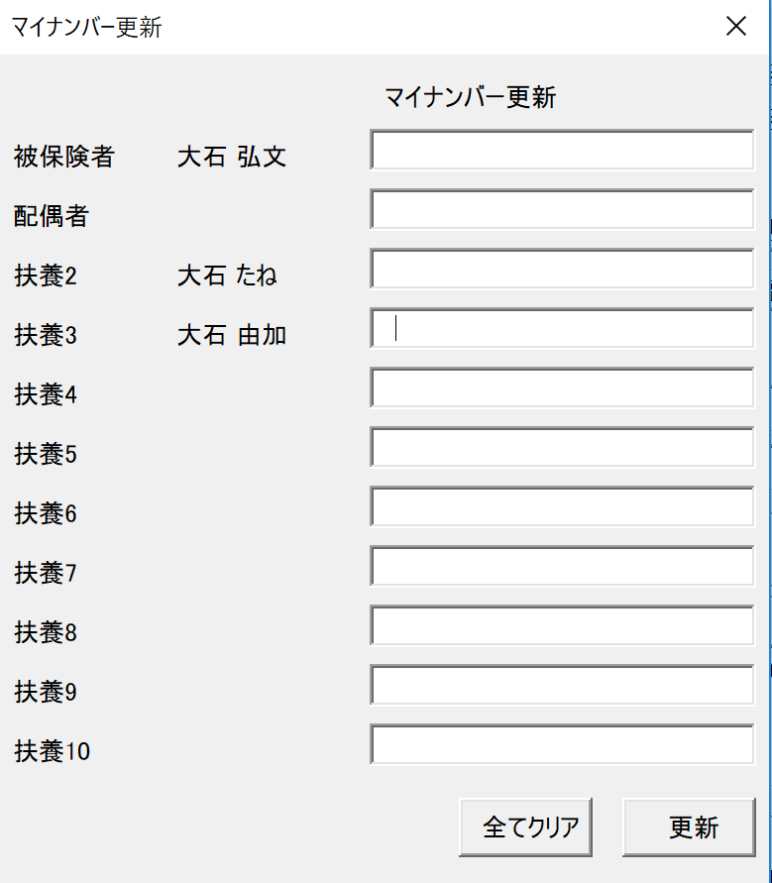Click the 扶養3 大石 由加 input field
Viewport: 772px width, 883px height.
[562, 328]
